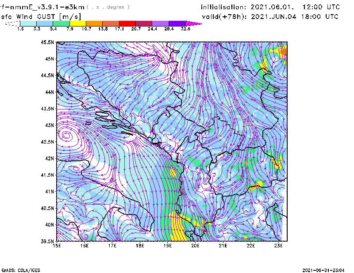This screenshot has height=273, width=354.
Task: Click the 44.5N latitude label
Action: 47,75
